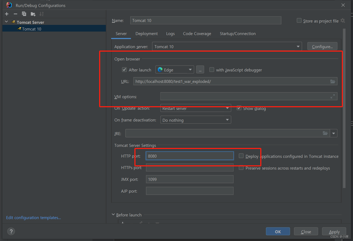Viewport: 353px width, 241px height.
Task: Open the Code Coverage tab
Action: coord(197,34)
